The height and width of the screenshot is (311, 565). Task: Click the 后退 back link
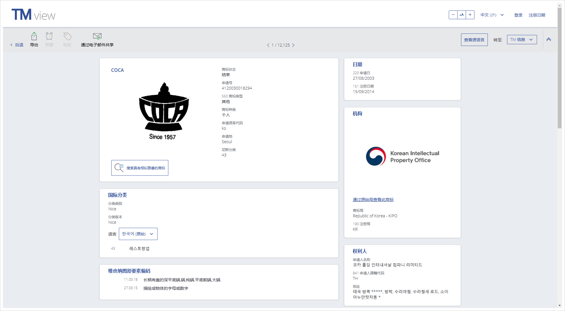[17, 45]
